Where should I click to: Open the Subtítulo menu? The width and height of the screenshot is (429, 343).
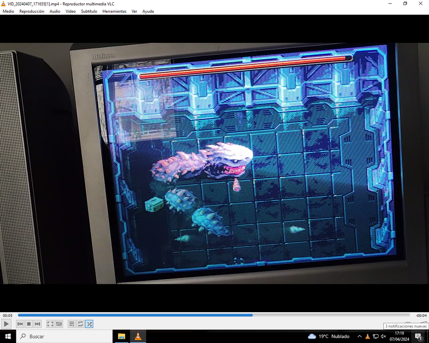pyautogui.click(x=89, y=11)
